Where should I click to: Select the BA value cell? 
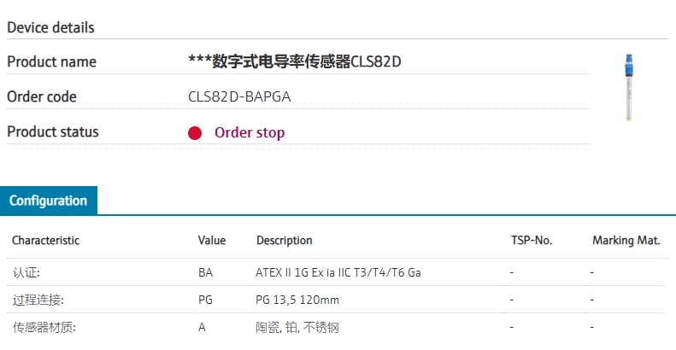[205, 273]
